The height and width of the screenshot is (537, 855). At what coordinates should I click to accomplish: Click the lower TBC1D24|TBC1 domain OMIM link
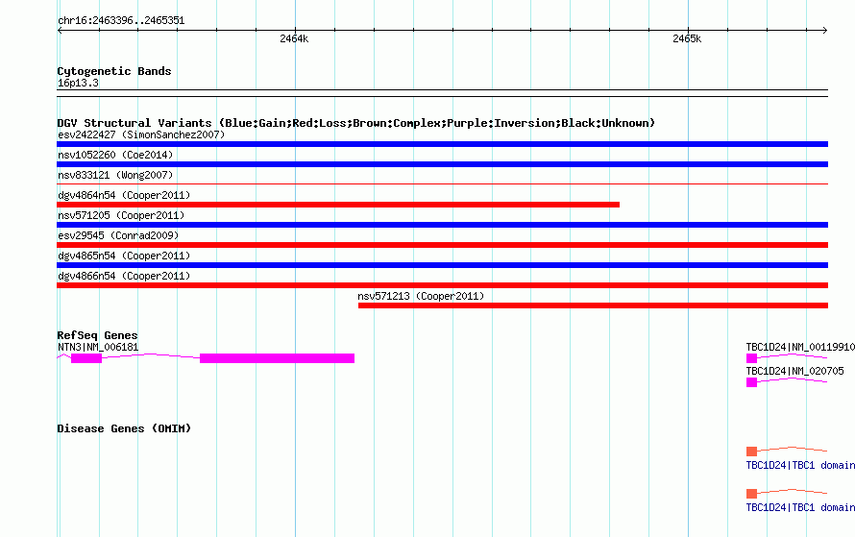point(800,507)
